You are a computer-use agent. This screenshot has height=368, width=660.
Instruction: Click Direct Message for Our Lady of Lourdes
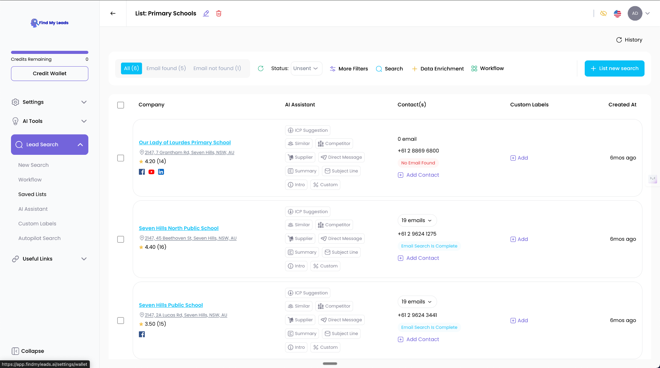(x=341, y=157)
